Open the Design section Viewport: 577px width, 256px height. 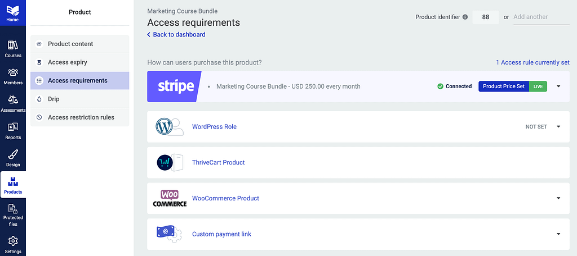pyautogui.click(x=13, y=158)
